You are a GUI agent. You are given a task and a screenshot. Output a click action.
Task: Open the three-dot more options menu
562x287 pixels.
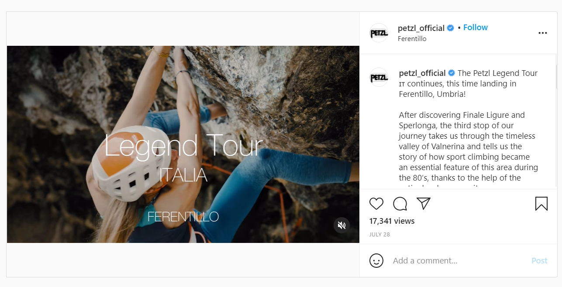[x=542, y=33]
